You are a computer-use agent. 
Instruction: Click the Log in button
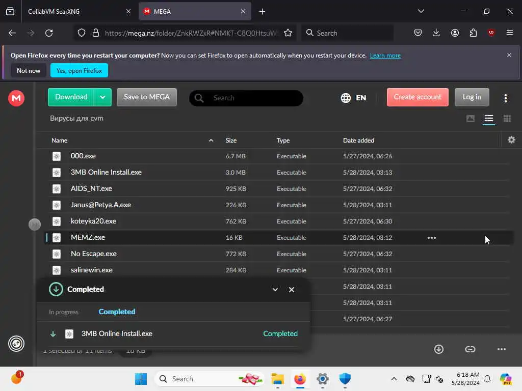pos(472,97)
